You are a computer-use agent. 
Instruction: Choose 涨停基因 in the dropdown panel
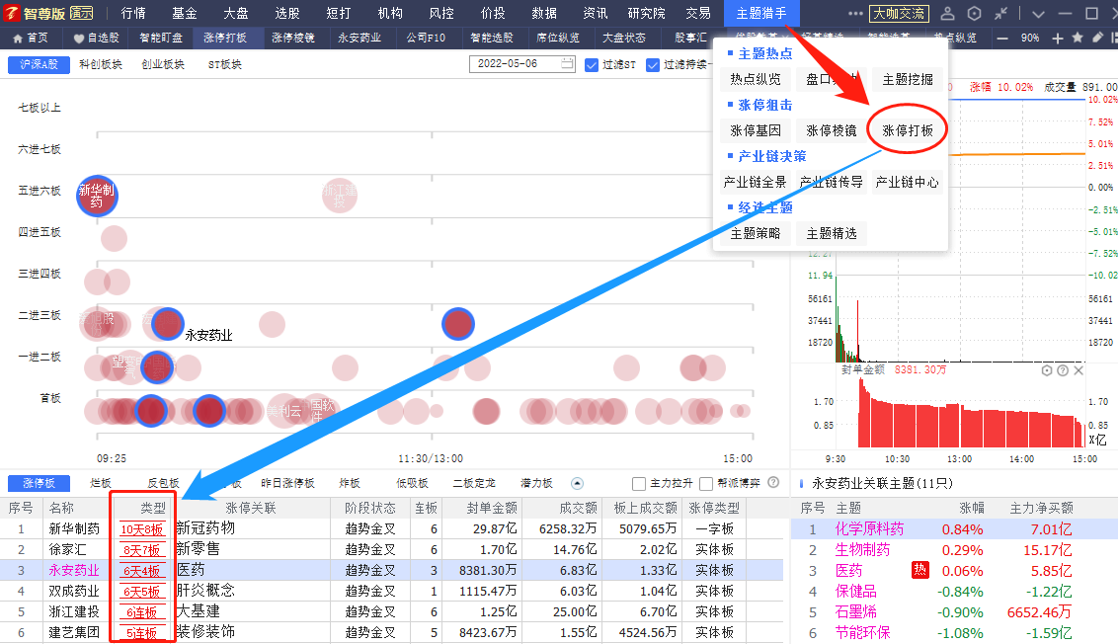[756, 130]
